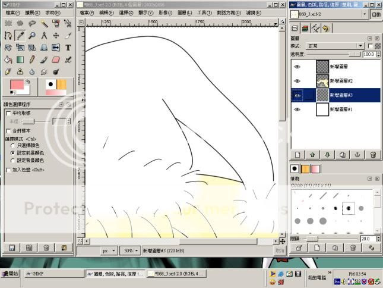
Task: Select the Crop knife tool
Action: click(x=68, y=36)
